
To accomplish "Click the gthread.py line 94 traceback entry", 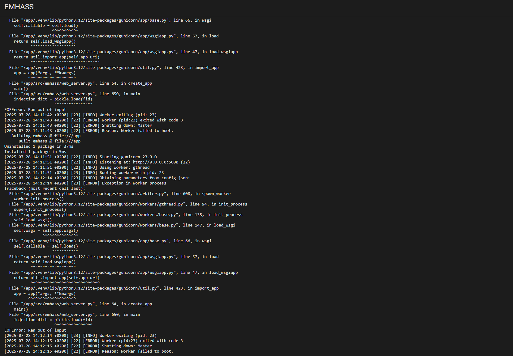I will tap(128, 204).
